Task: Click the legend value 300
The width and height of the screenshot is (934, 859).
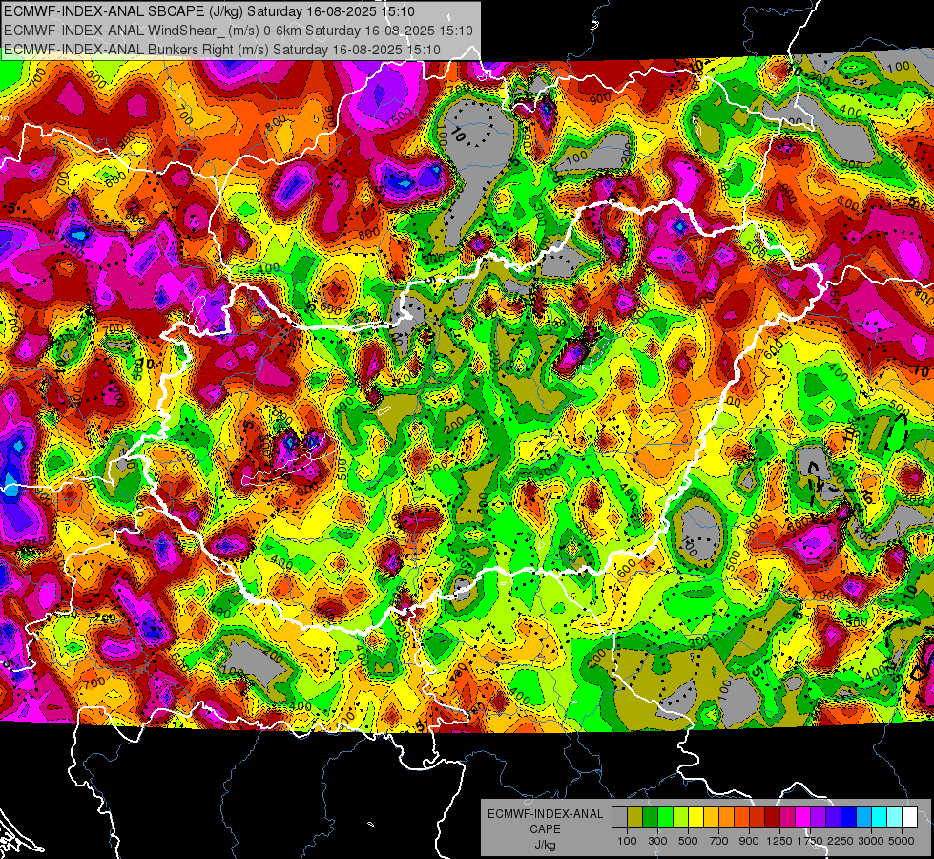Action: coord(657,841)
